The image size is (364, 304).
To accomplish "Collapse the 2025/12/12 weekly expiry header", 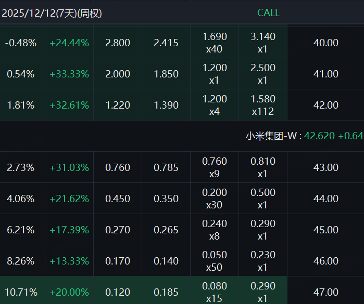I will tap(52, 14).
